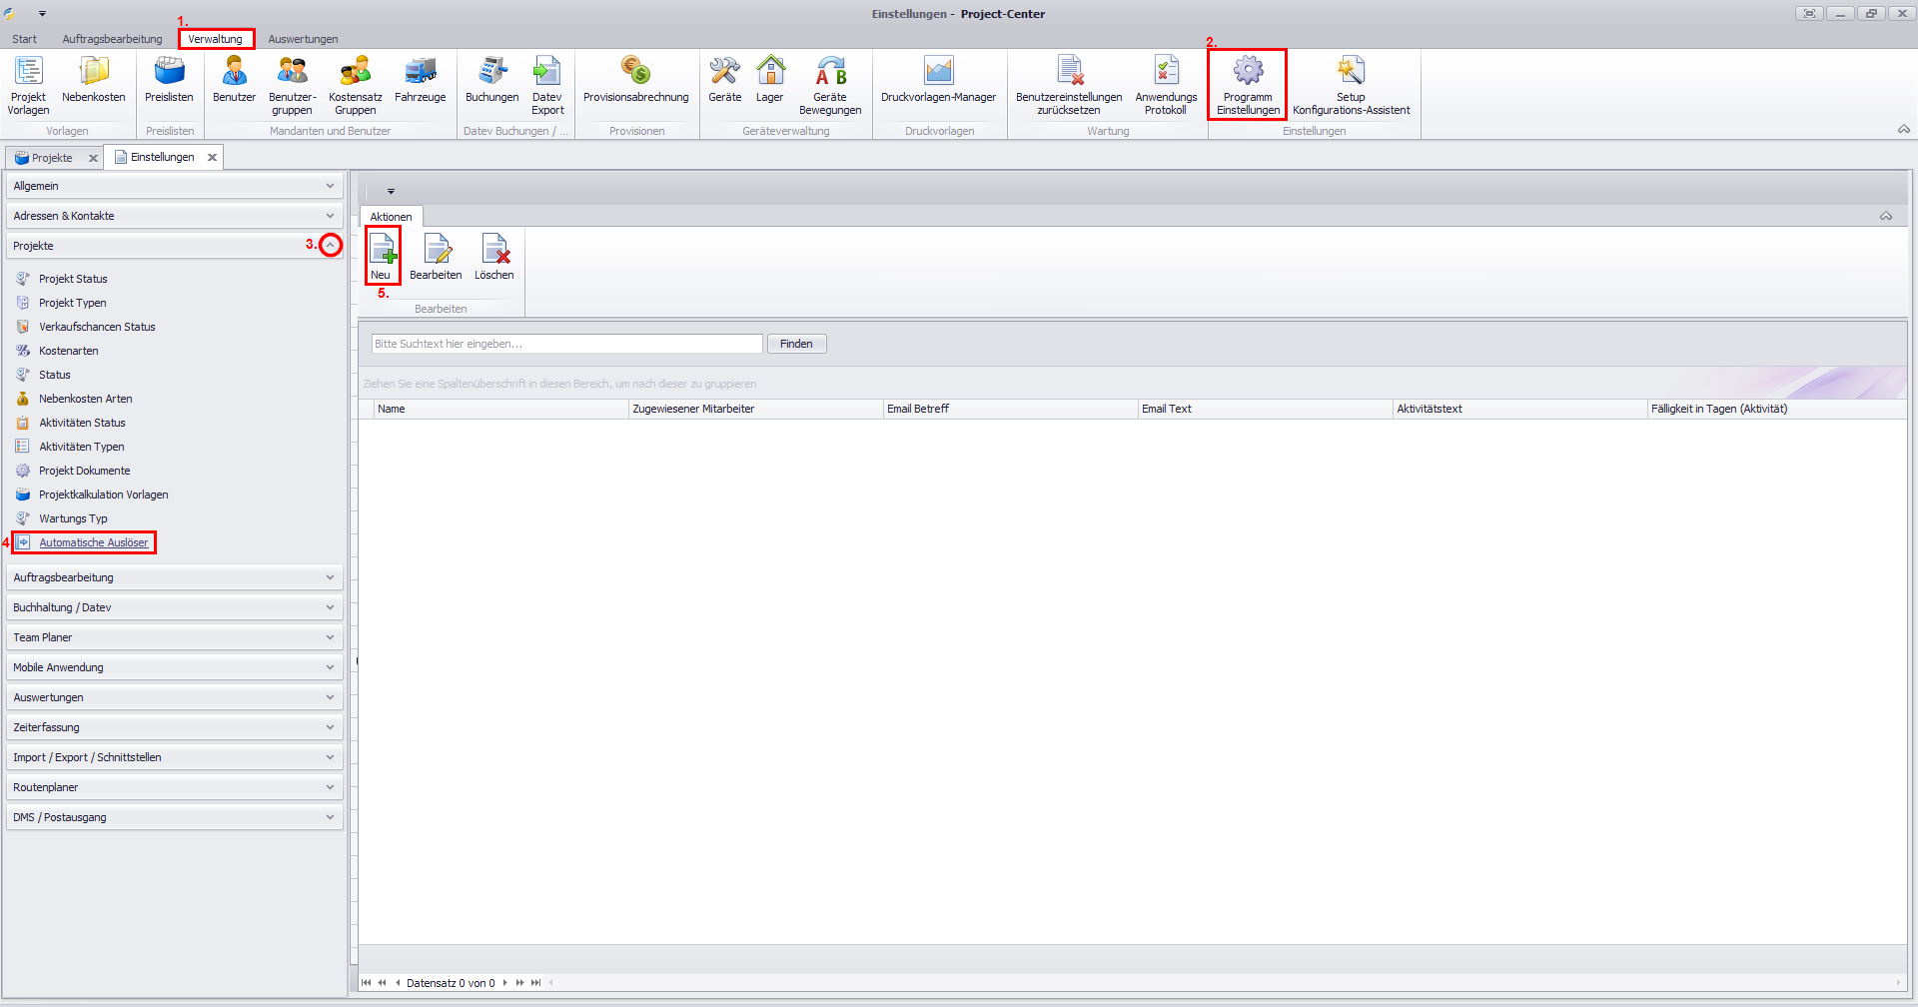Open Programm Einstellungen gear icon
Image resolution: width=1918 pixels, height=1007 pixels.
(x=1248, y=72)
